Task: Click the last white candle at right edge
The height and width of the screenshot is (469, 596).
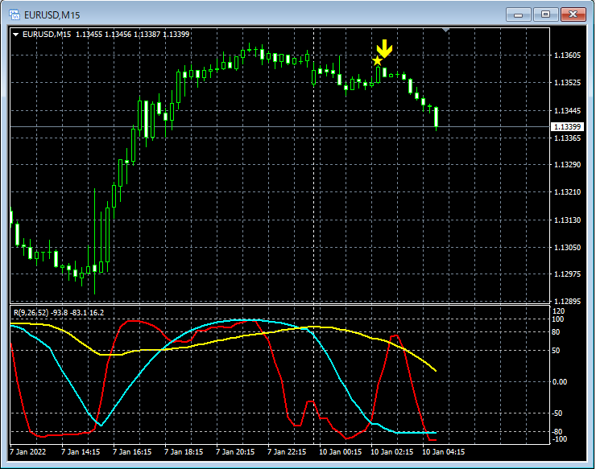Action: click(x=436, y=117)
